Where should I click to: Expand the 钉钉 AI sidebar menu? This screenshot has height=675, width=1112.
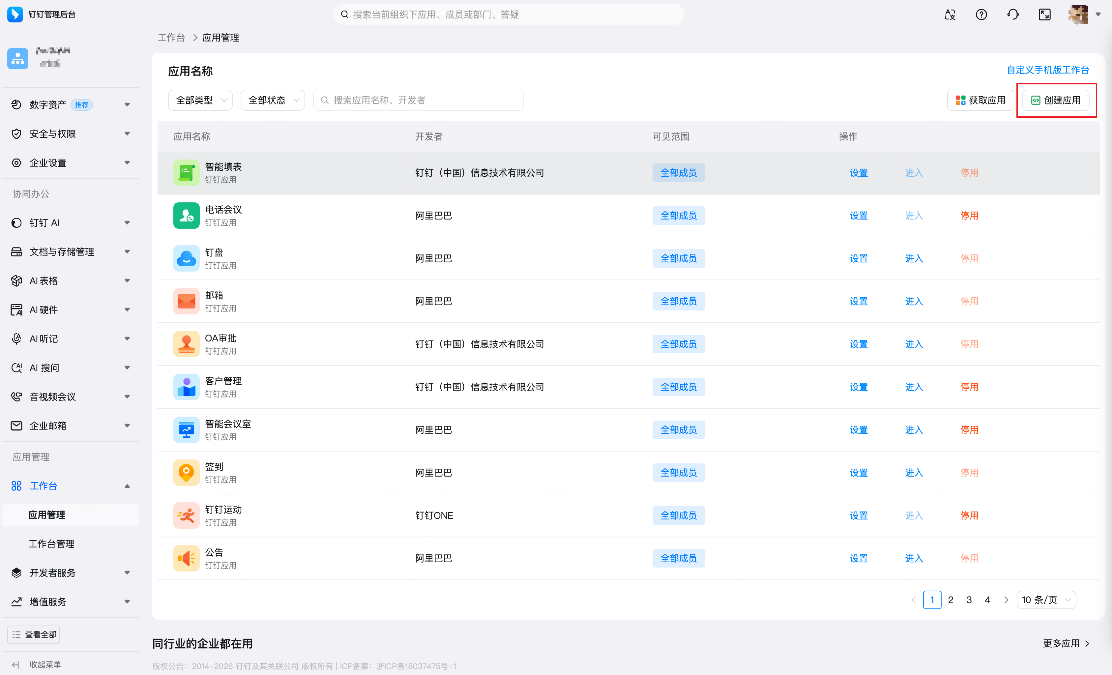click(71, 223)
